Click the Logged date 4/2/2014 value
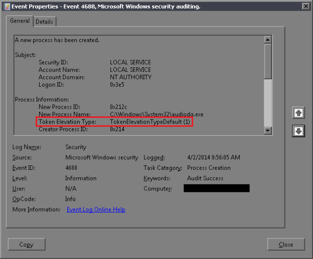 pos(213,157)
